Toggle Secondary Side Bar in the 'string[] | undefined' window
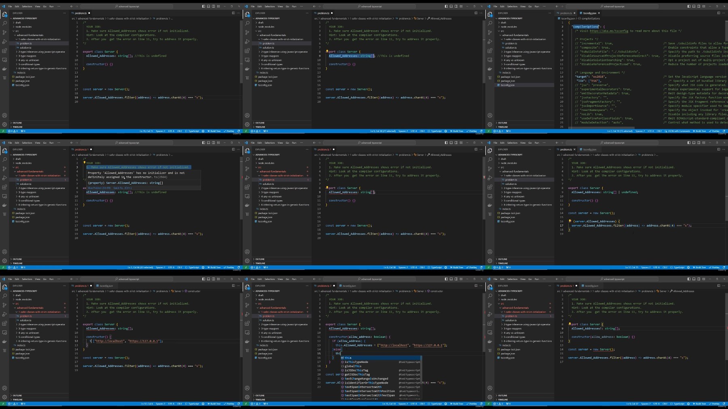 pyautogui.click(x=699, y=143)
